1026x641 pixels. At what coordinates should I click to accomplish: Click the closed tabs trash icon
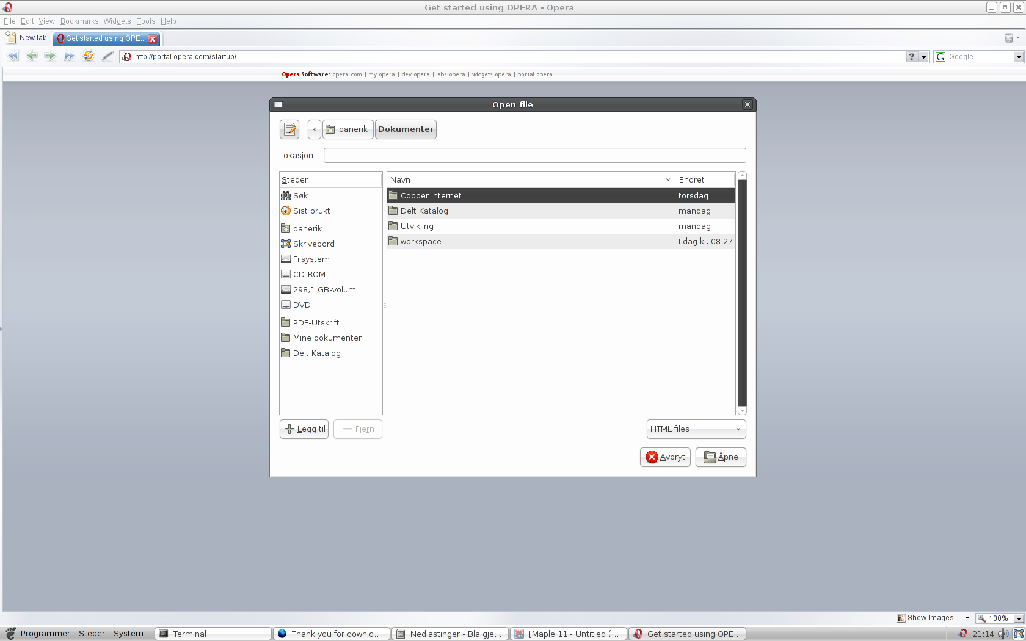tap(1009, 38)
